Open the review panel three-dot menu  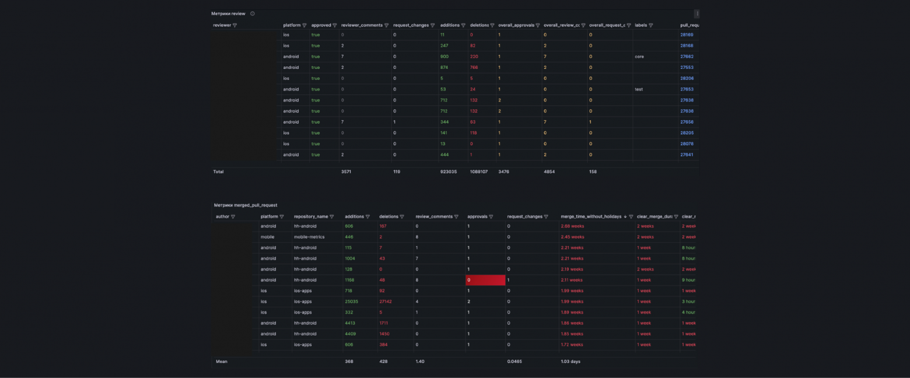coord(696,13)
